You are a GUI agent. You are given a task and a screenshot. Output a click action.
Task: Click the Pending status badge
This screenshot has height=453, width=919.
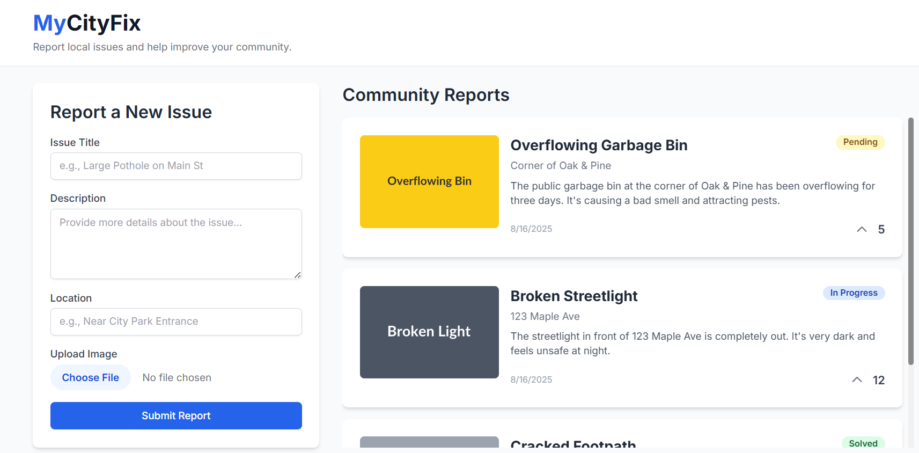[x=860, y=142]
